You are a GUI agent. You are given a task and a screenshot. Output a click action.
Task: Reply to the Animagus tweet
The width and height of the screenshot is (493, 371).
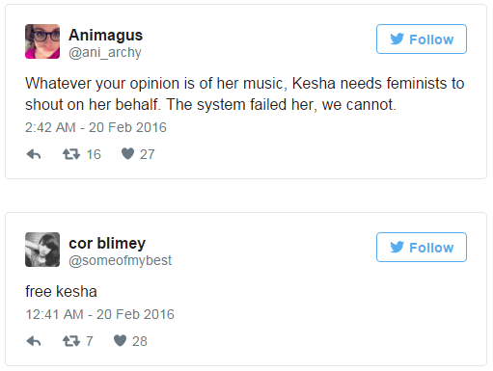(x=34, y=154)
